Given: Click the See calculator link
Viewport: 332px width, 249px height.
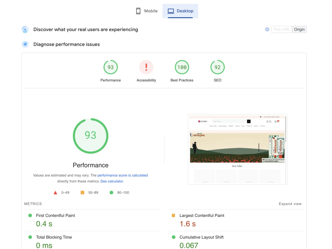Looking at the screenshot, I should pyautogui.click(x=112, y=181).
